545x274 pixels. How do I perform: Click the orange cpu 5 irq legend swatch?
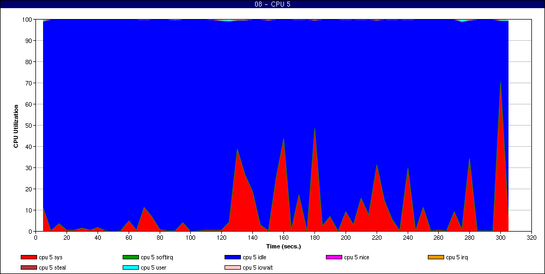(x=435, y=257)
